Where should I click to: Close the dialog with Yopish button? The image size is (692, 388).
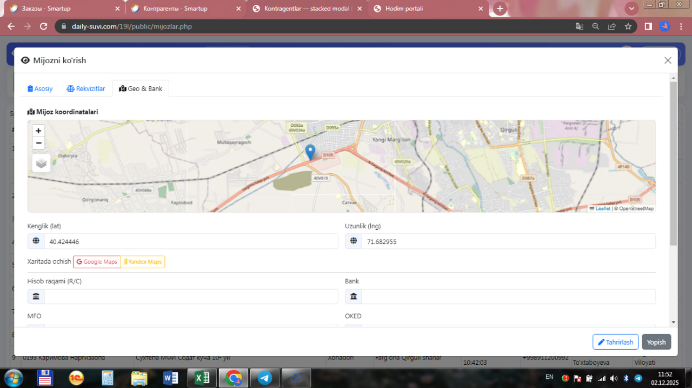tap(656, 342)
